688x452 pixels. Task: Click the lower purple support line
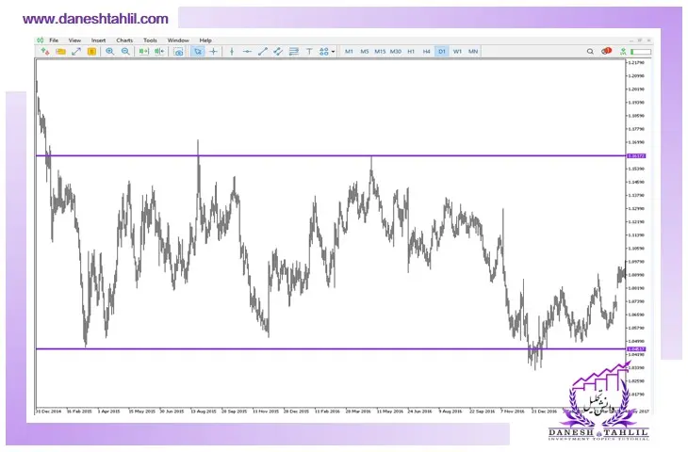(283, 348)
